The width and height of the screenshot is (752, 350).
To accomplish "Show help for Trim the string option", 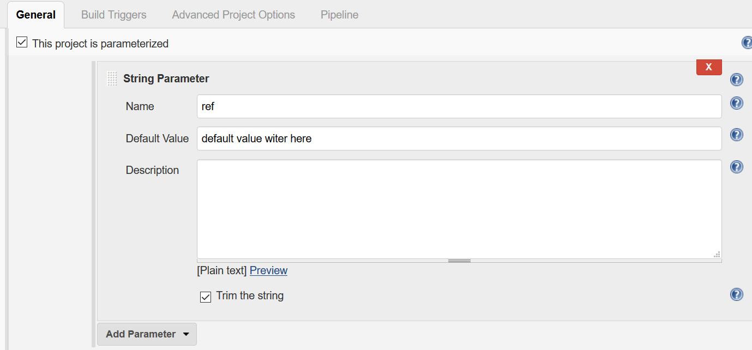I will pos(736,294).
